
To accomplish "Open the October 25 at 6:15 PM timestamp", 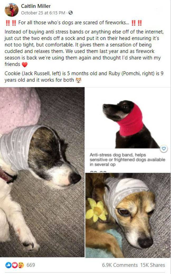I will pos(43,13).
